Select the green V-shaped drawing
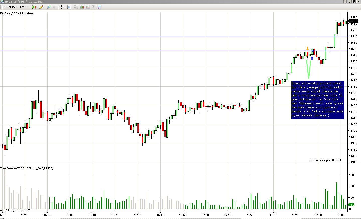This screenshot has height=219, width=361. 309,69
